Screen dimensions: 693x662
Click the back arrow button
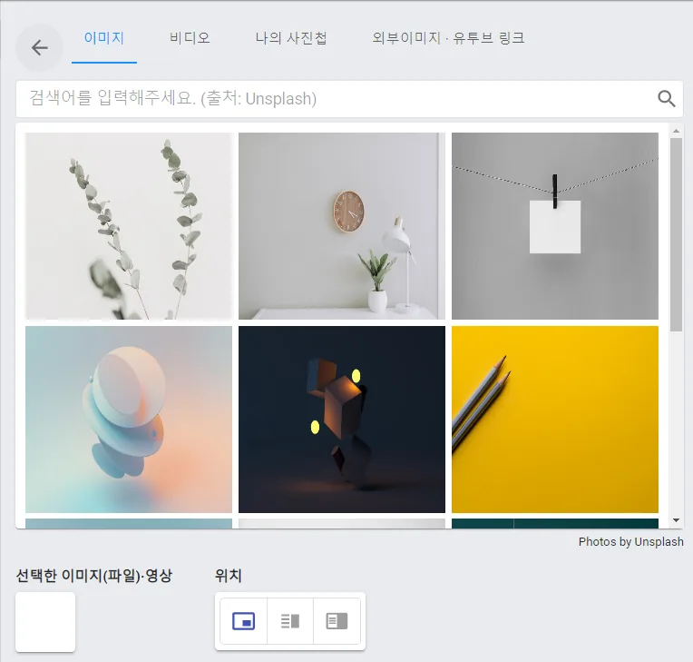[39, 47]
